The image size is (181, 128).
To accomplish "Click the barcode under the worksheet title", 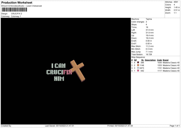I will [x=14, y=10].
